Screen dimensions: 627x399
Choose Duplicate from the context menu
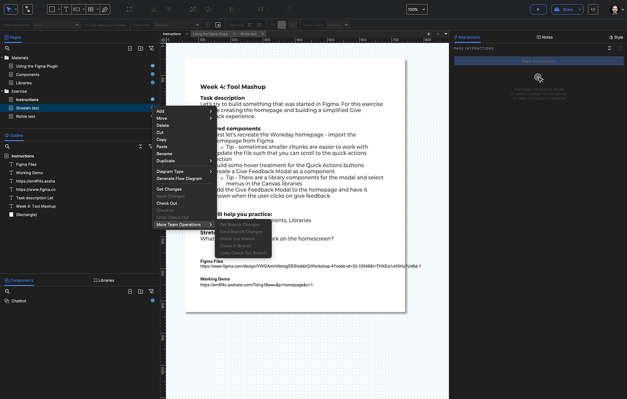tap(166, 160)
